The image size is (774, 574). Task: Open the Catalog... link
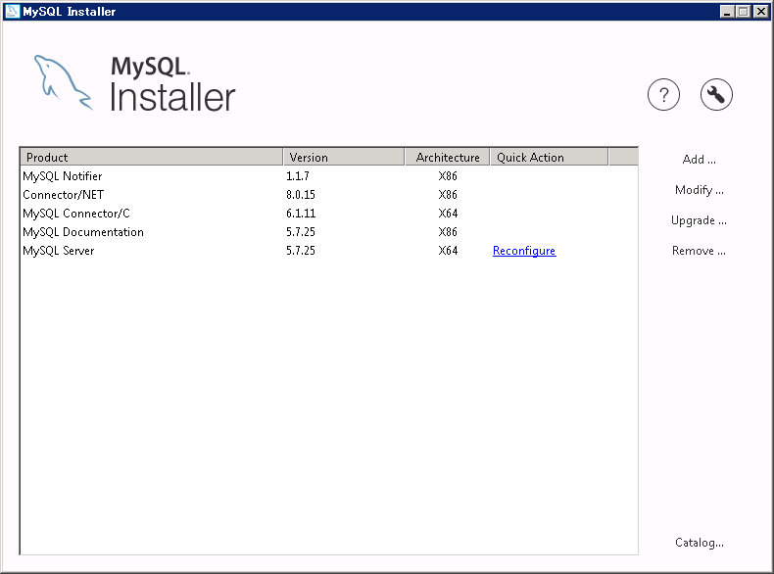(x=699, y=543)
